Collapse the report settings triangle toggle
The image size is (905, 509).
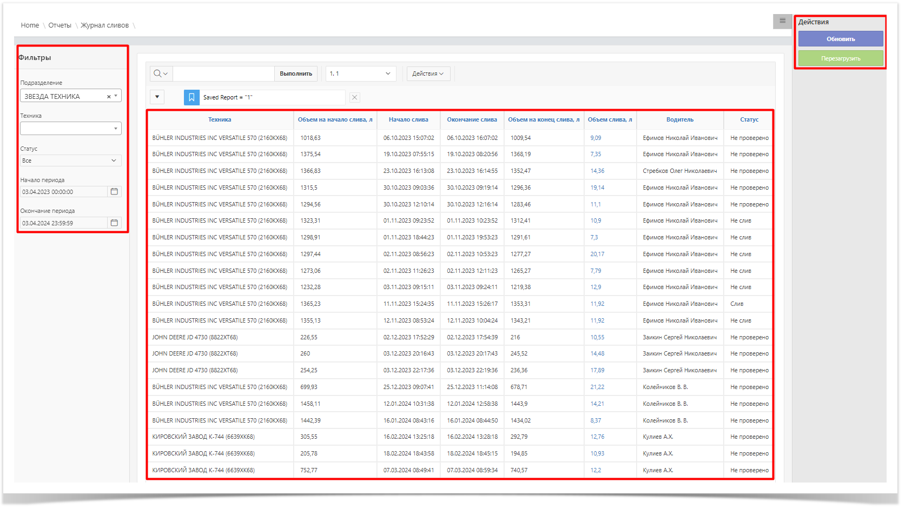click(157, 97)
